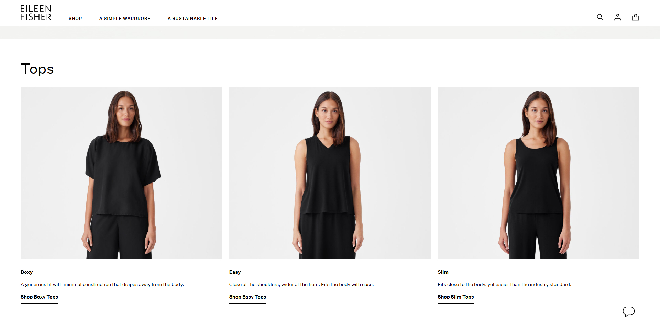
Task: Open the chat bubble icon
Action: pos(629,312)
